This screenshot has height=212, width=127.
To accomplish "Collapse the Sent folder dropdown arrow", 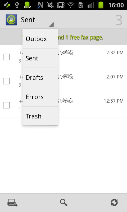I will point(51,24).
